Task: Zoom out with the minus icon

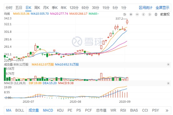Action: (x=137, y=14)
